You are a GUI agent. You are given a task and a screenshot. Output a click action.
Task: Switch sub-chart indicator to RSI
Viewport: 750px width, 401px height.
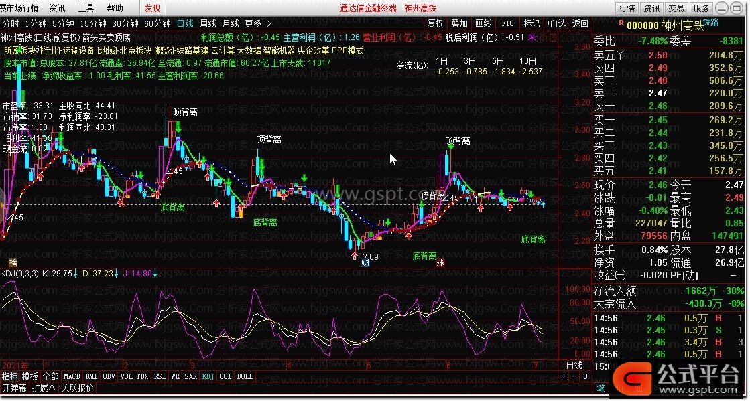(160, 377)
